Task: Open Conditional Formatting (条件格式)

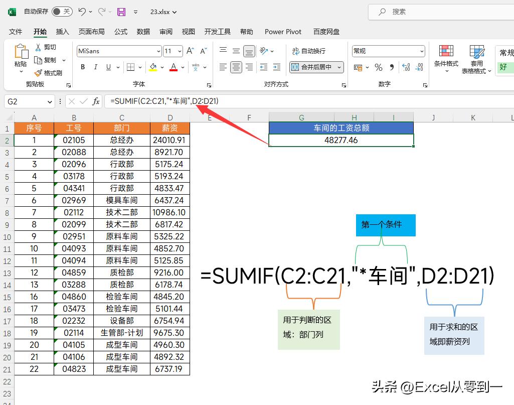Action: tap(446, 59)
